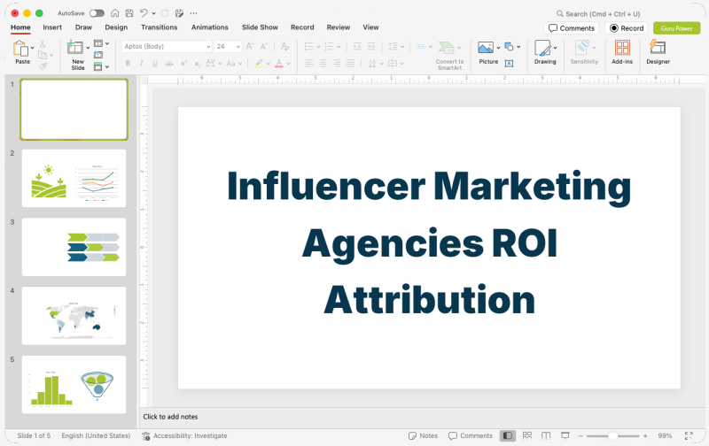
Task: Toggle the AutoSave switch
Action: [x=97, y=13]
